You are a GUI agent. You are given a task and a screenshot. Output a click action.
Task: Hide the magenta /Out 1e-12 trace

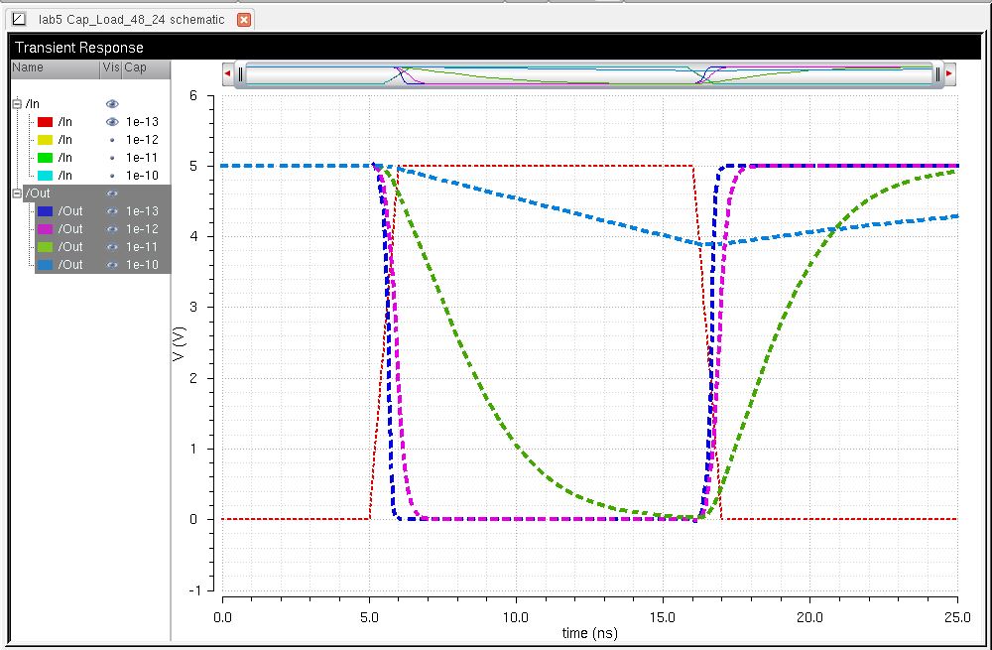coord(112,229)
